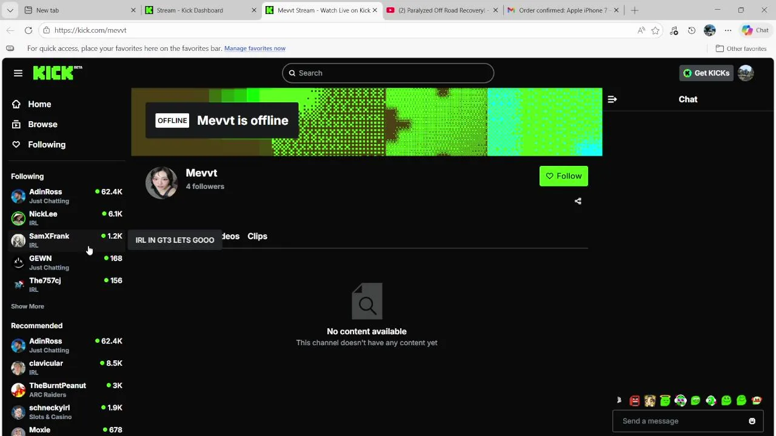
Task: Click the share icon under Follow
Action: (x=578, y=201)
